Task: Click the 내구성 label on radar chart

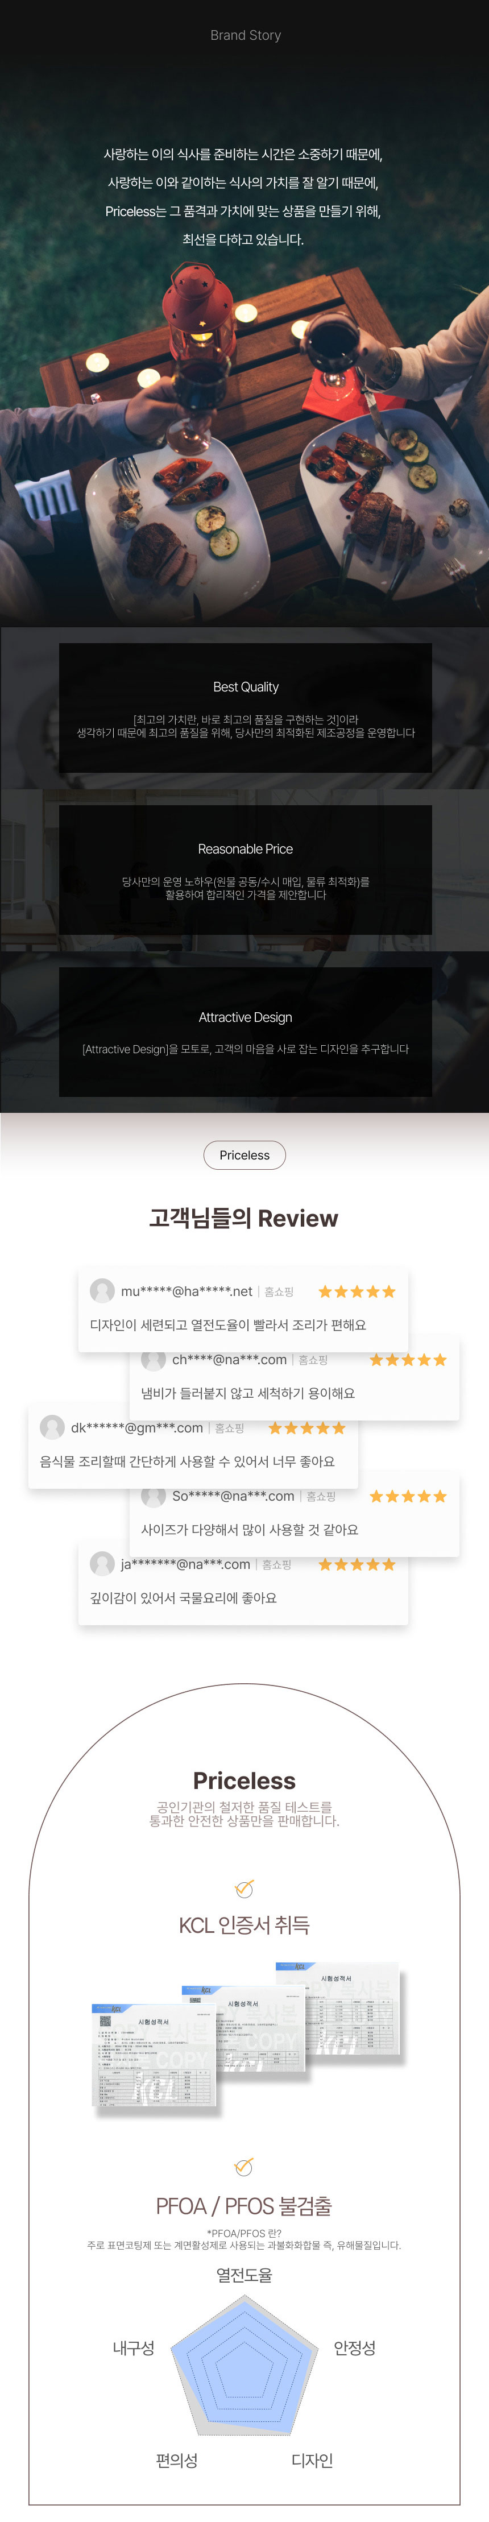Action: point(133,2348)
